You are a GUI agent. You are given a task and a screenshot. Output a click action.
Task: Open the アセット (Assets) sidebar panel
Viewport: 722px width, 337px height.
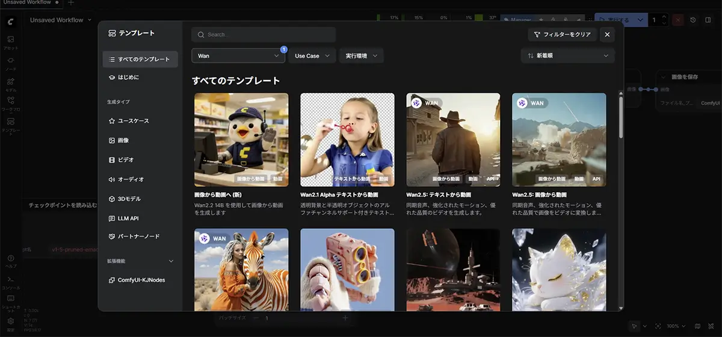11,42
